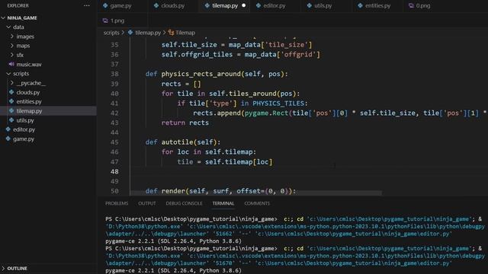Open the COMMENTS panel tab
This screenshot has width=488, height=274.
[x=257, y=203]
